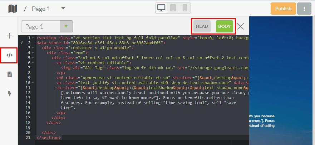Open the Page 1 selector combo box
The image size is (315, 145).
point(47,26)
